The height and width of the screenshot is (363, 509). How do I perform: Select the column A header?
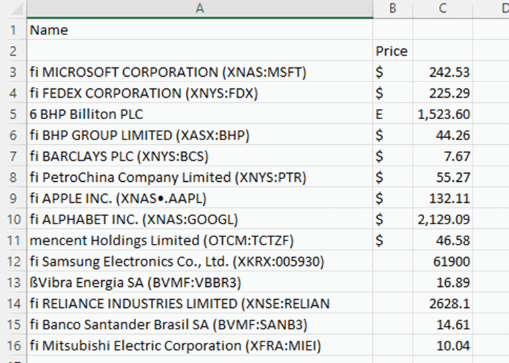click(199, 9)
